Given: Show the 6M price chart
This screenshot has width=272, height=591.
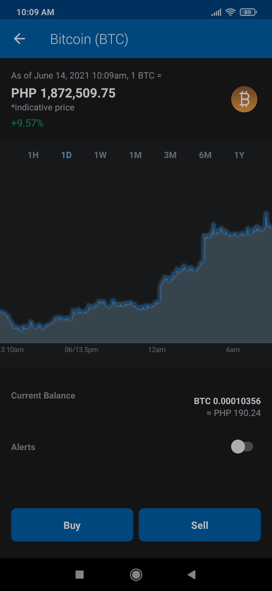Looking at the screenshot, I should pyautogui.click(x=205, y=155).
